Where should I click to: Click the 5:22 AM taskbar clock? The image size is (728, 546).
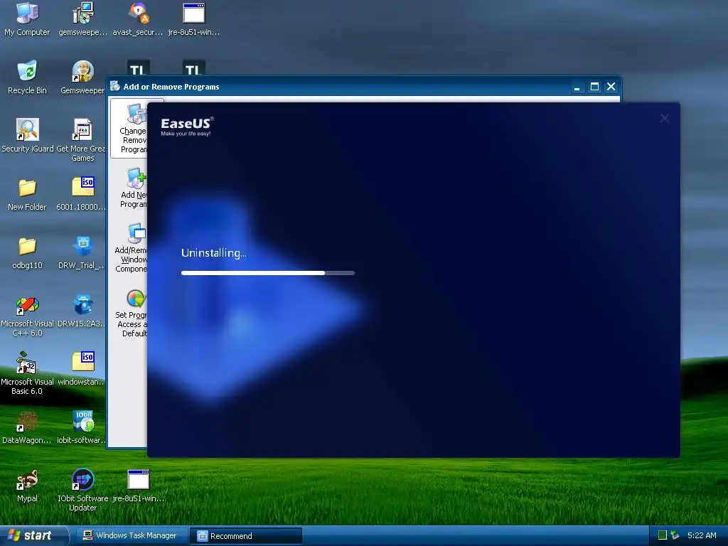coord(702,535)
